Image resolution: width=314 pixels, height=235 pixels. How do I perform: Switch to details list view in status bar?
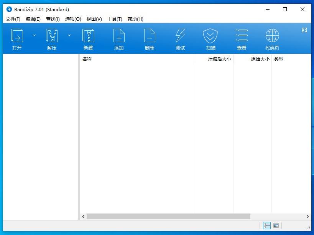pos(267,225)
